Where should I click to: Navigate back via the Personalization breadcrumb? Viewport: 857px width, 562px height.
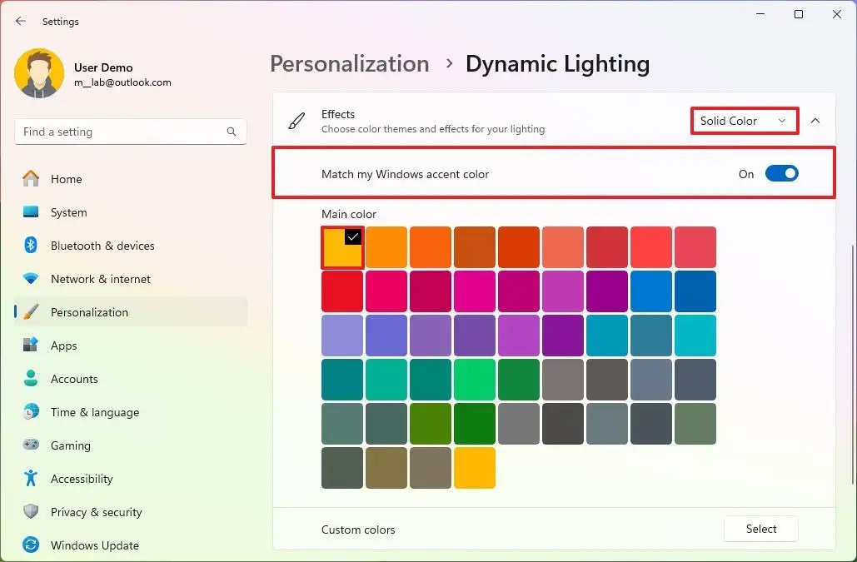(x=349, y=63)
